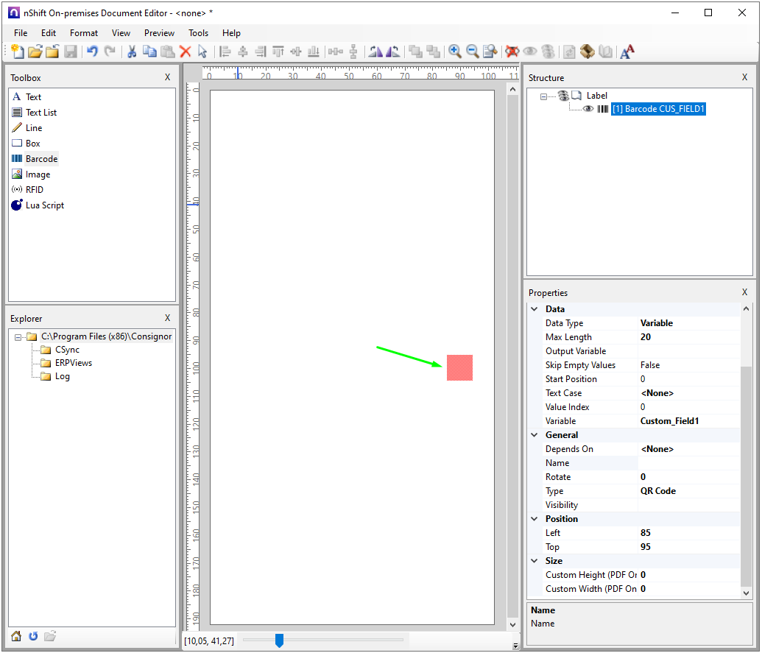Toggle the eye icon for Barcode CUS_FIELD1
The height and width of the screenshot is (653, 762).
(x=588, y=109)
